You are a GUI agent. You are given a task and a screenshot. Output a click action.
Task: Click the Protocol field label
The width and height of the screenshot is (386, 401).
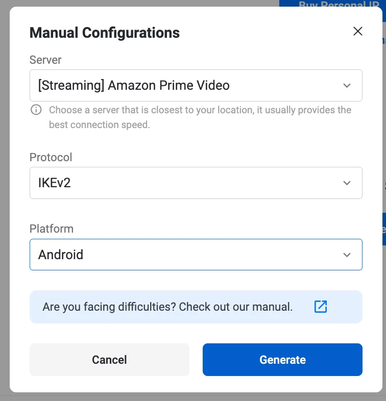click(51, 157)
